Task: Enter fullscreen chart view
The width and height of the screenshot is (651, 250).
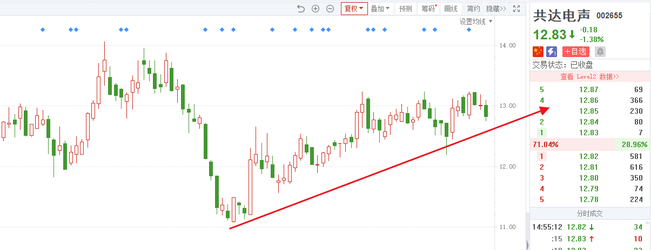Action: click(516, 9)
